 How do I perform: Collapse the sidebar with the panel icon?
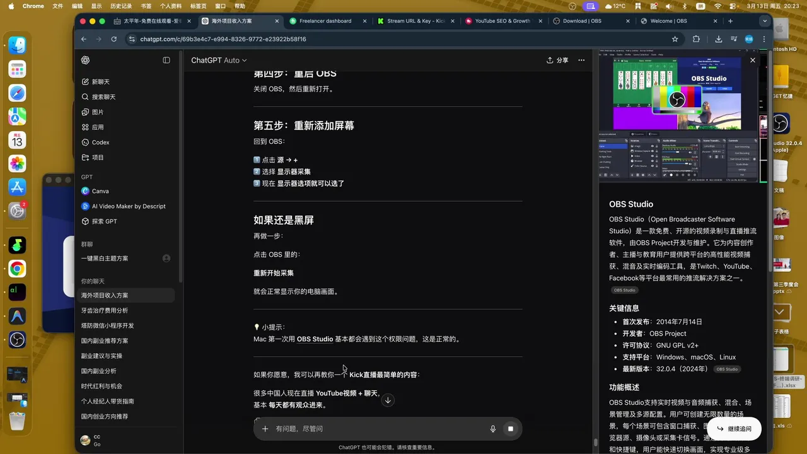coord(166,60)
